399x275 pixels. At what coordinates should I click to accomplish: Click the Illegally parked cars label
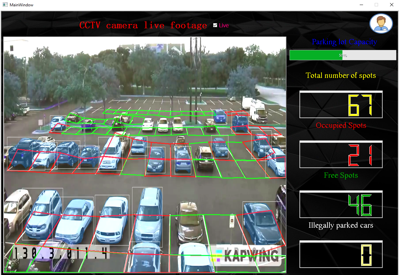(341, 225)
